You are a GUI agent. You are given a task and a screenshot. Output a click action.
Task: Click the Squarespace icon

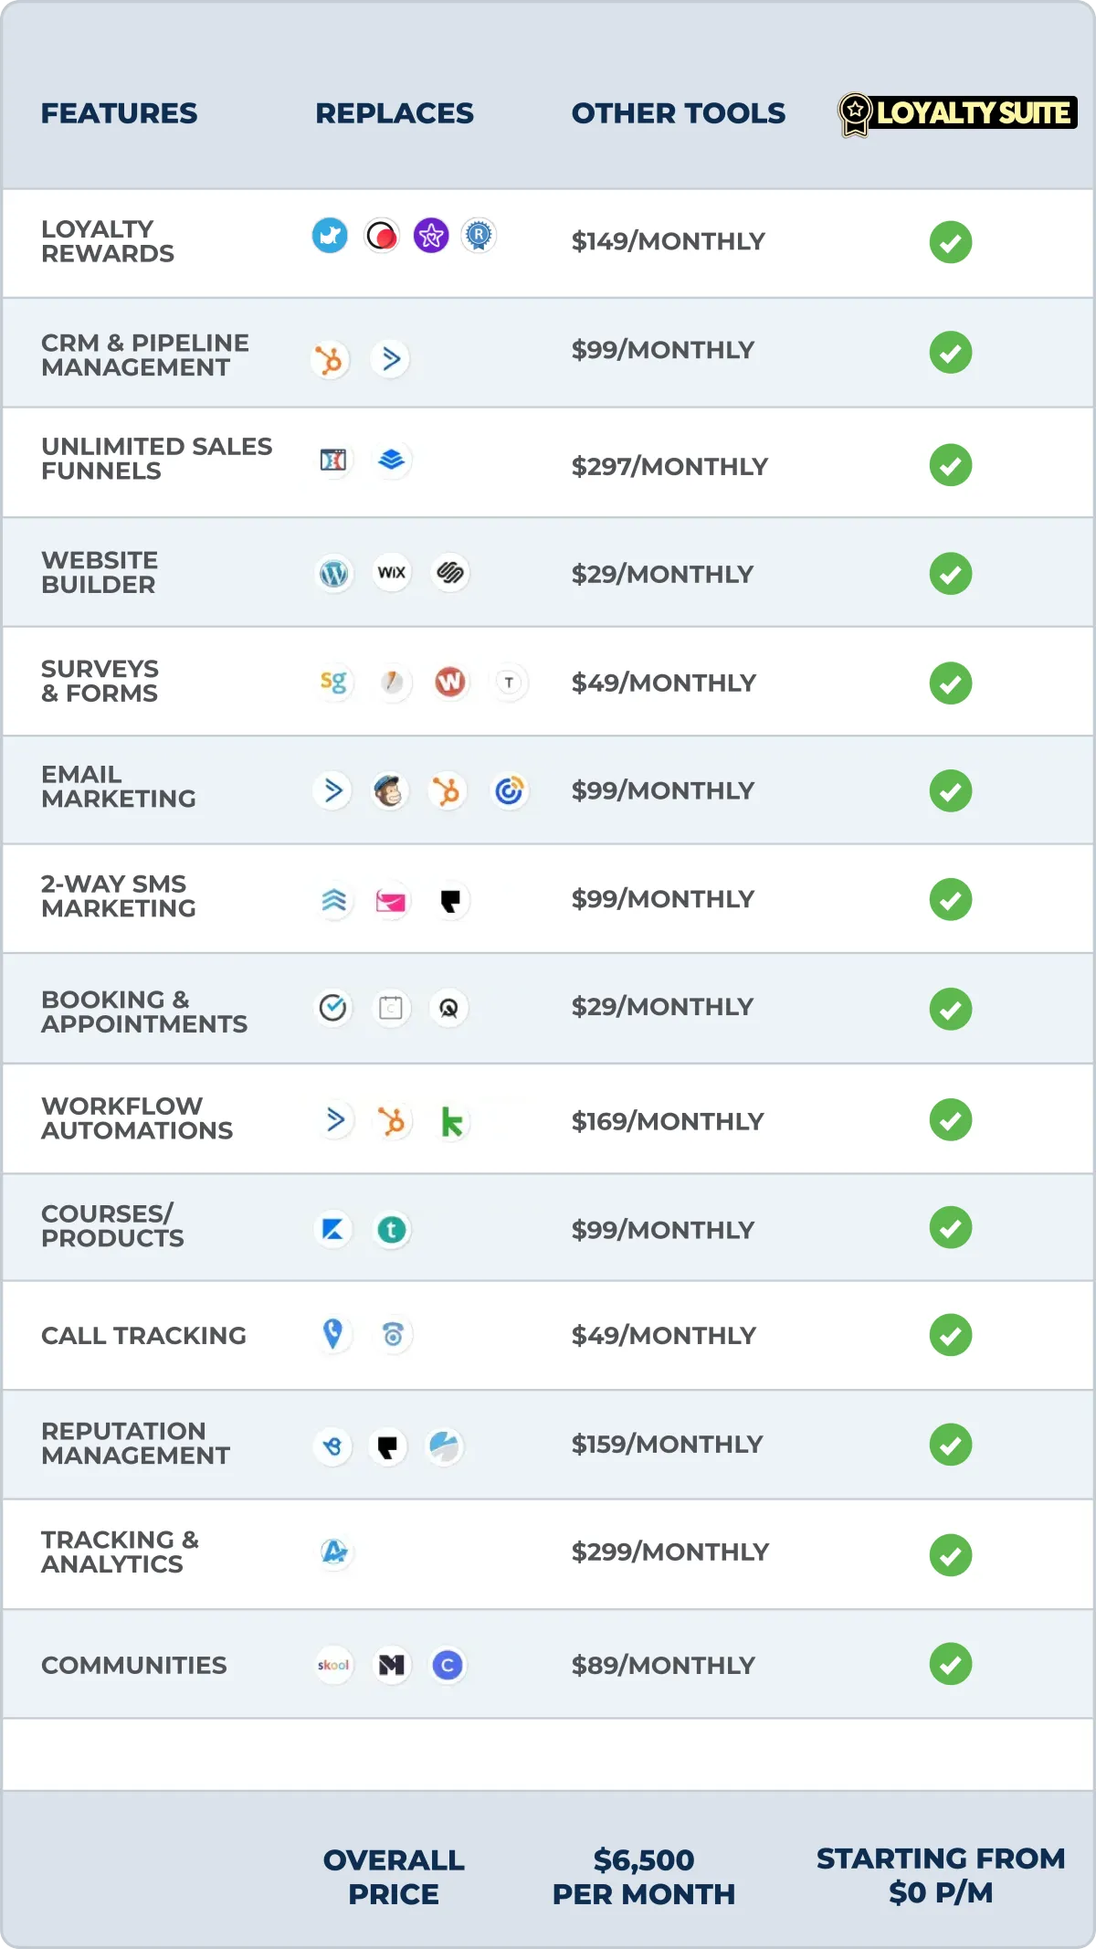point(450,573)
